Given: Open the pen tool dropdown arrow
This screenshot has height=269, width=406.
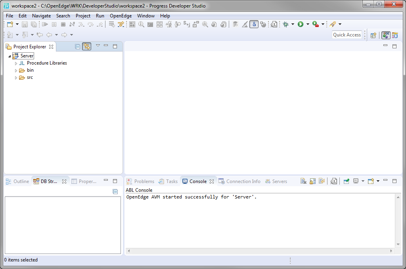Looking at the screenshot, I should 340,24.
